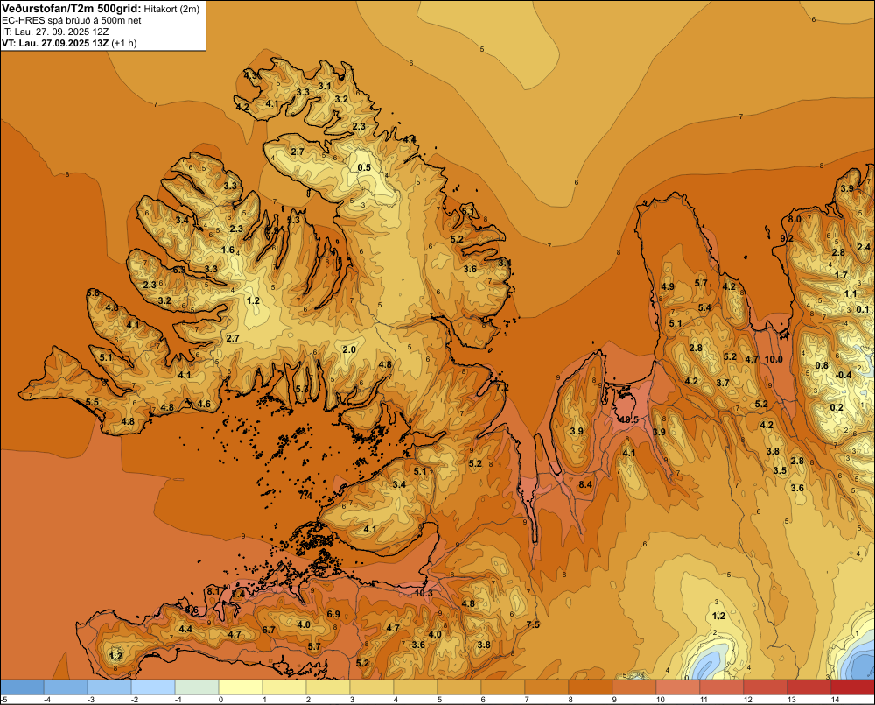875x705 pixels.
Task: Click the 10.0 temperature reading
Action: point(773,359)
